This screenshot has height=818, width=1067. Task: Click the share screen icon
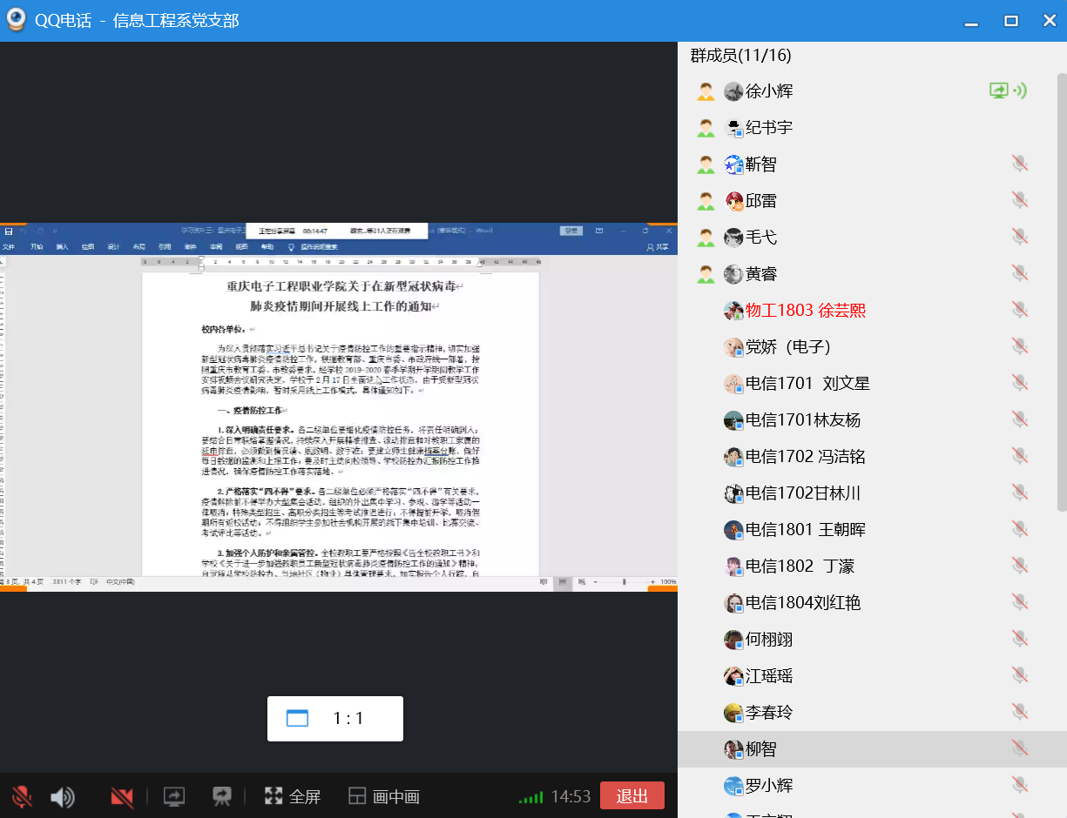pos(174,796)
